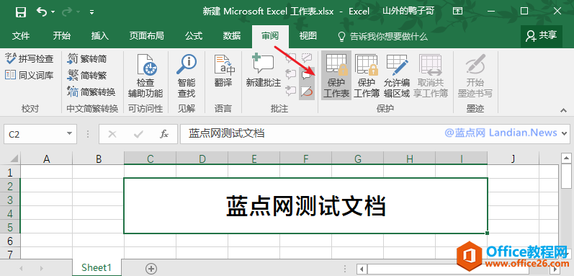Select column D header
The image size is (574, 276).
coord(202,159)
